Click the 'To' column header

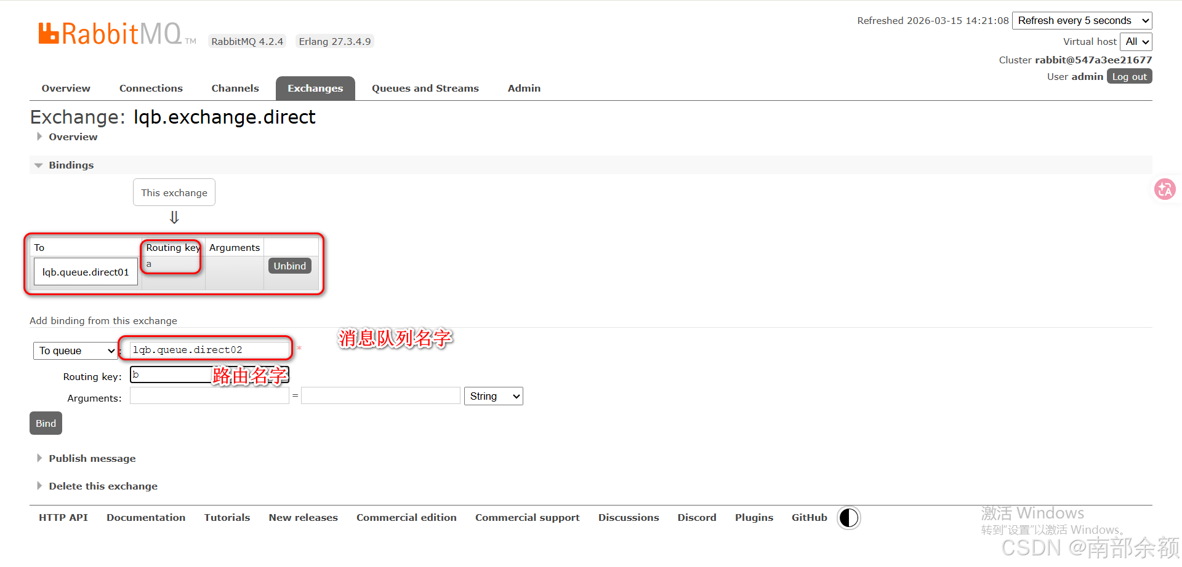[39, 247]
